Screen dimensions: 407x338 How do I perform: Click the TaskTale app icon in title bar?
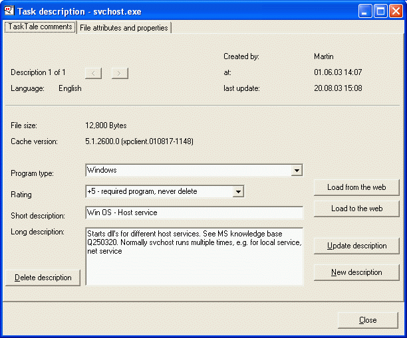click(9, 11)
